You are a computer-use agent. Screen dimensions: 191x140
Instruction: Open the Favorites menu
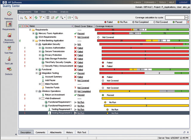53,12
